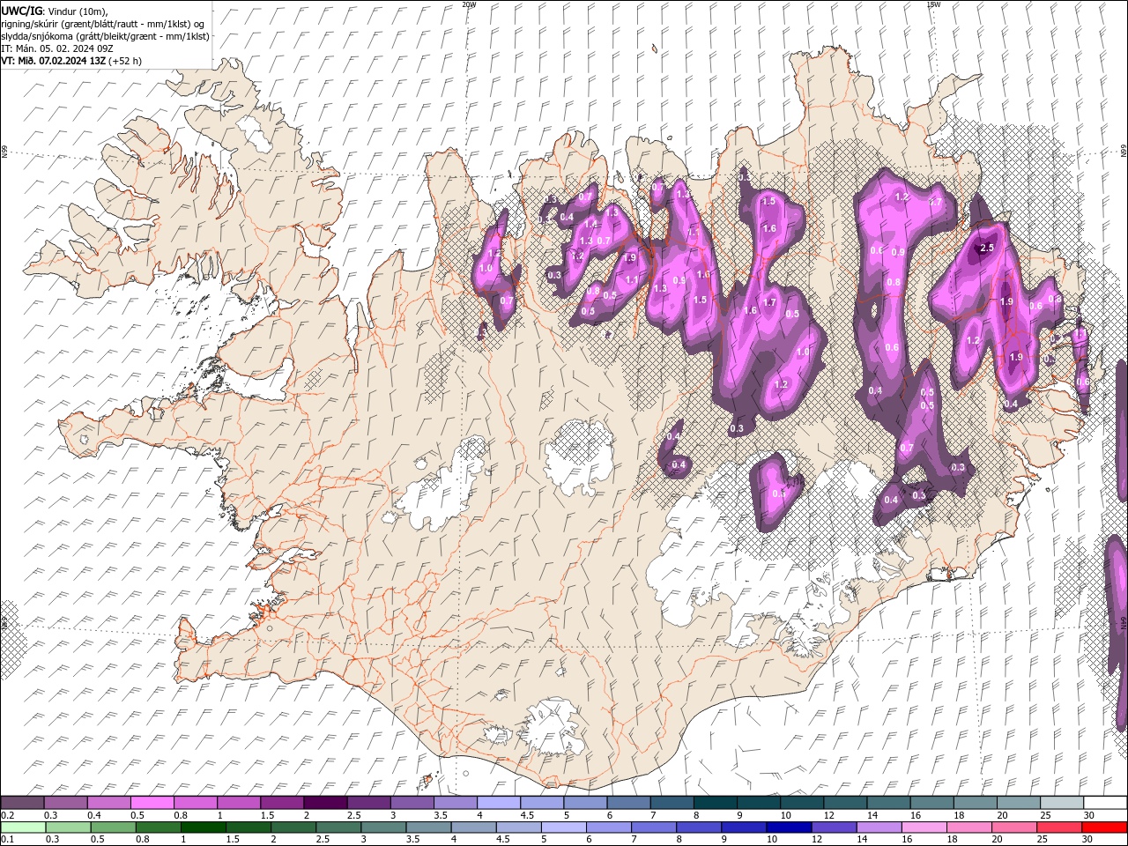Click the 2.5 precipitation maximum label on map
The image size is (1128, 846).
[987, 249]
